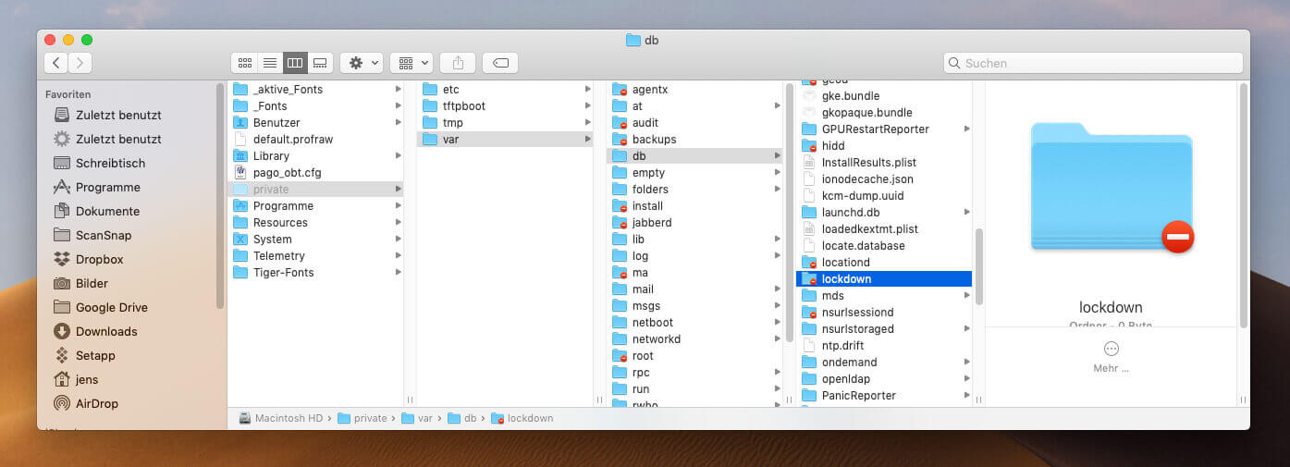Screen dimensions: 1290x467
Task: Click the Share toolbar button
Action: coord(458,63)
